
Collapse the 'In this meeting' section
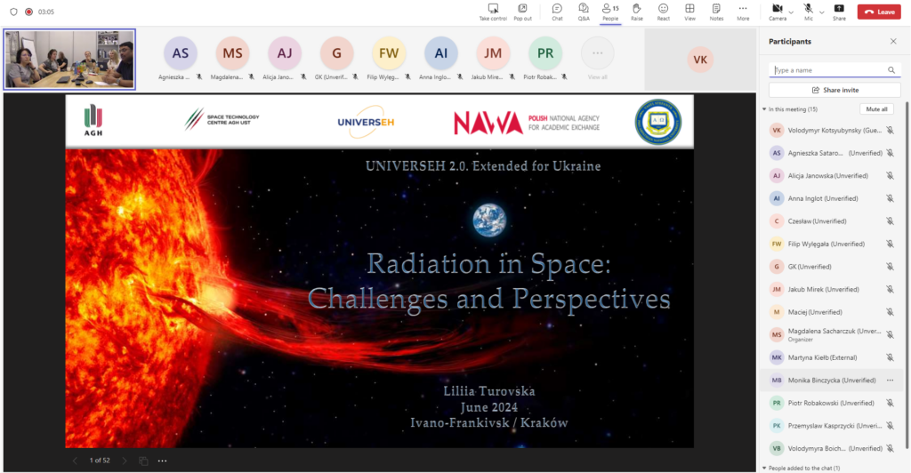click(x=763, y=109)
